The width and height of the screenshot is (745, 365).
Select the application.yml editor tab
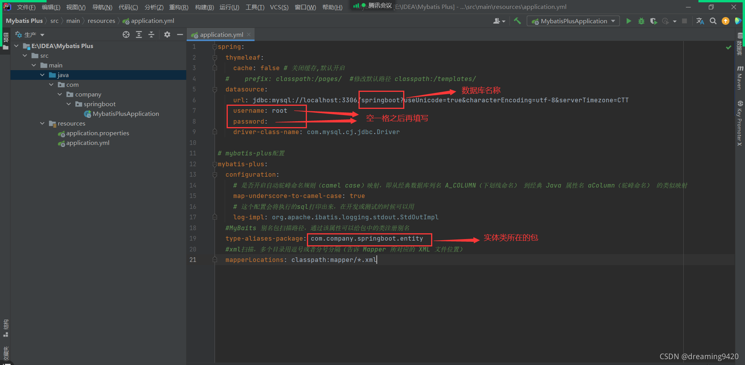pyautogui.click(x=220, y=34)
